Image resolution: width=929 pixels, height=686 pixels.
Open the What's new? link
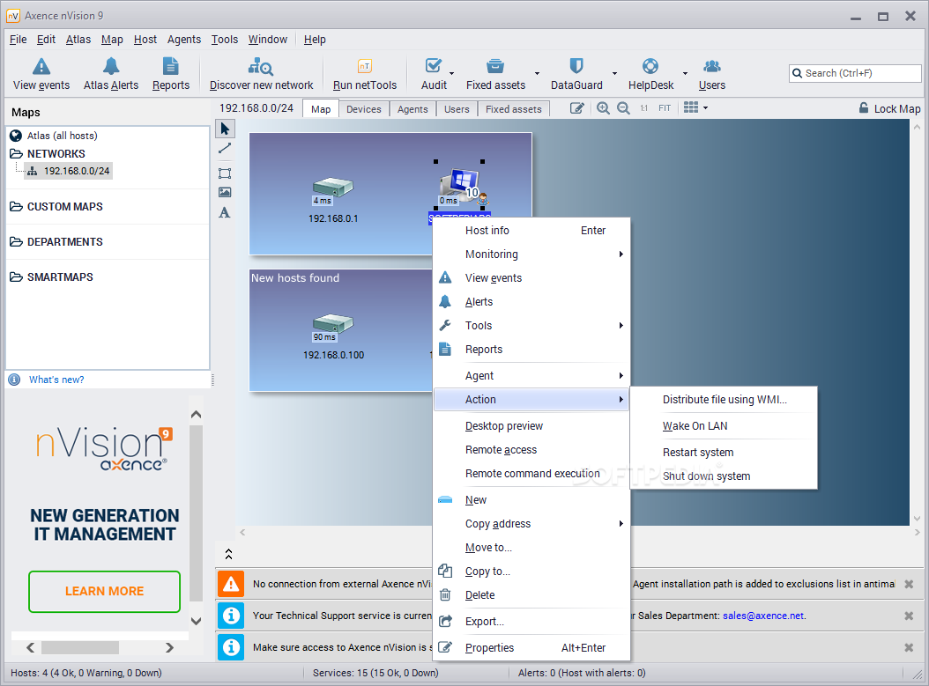click(56, 380)
